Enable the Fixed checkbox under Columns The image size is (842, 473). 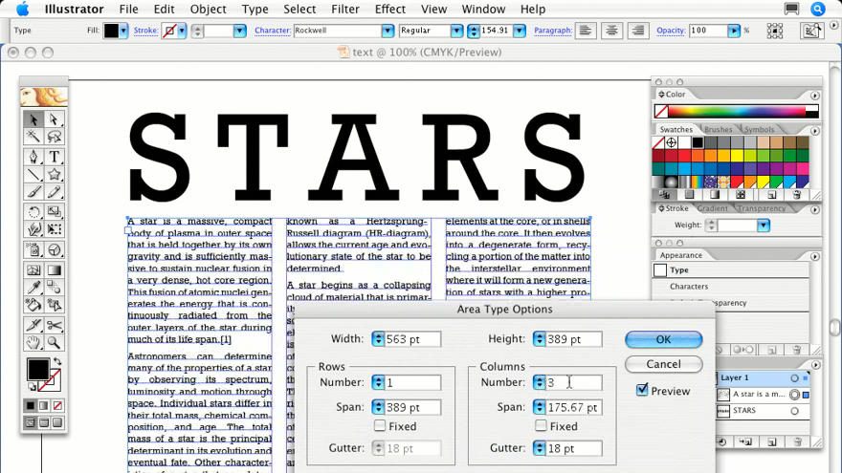542,426
